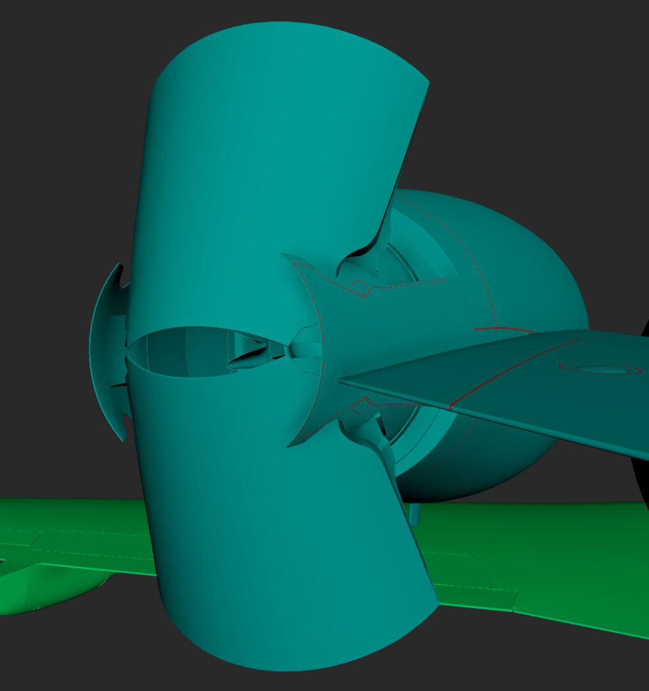This screenshot has width=649, height=691.
Task: Select the red circle on the right blade
Action: coord(599,369)
